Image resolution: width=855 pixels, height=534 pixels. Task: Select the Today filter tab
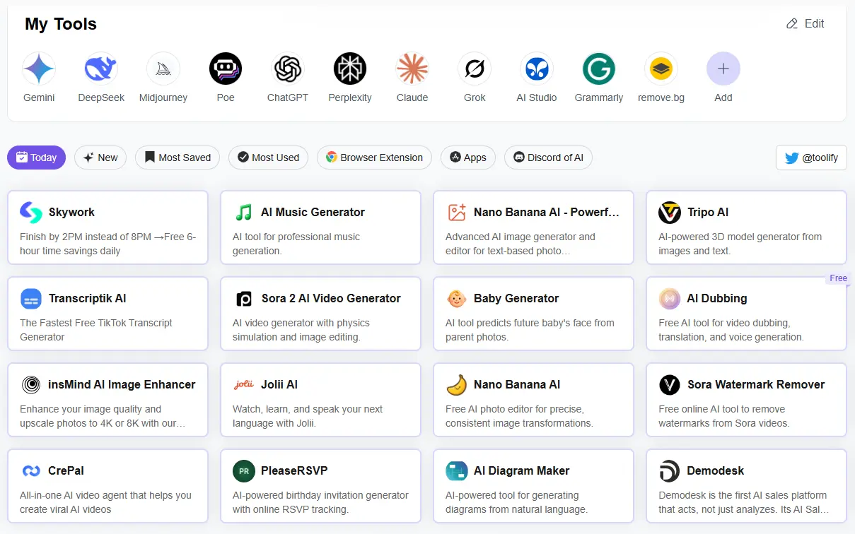36,158
